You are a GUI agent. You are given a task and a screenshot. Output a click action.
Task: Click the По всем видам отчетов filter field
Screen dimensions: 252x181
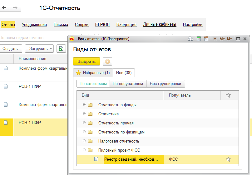(34, 38)
